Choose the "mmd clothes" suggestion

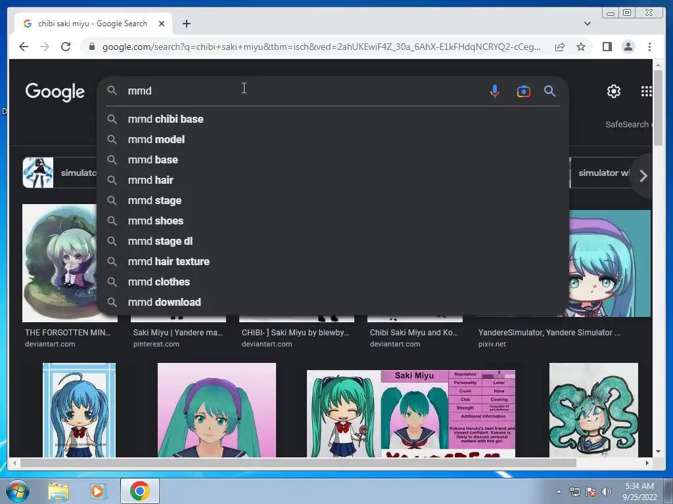(333, 282)
